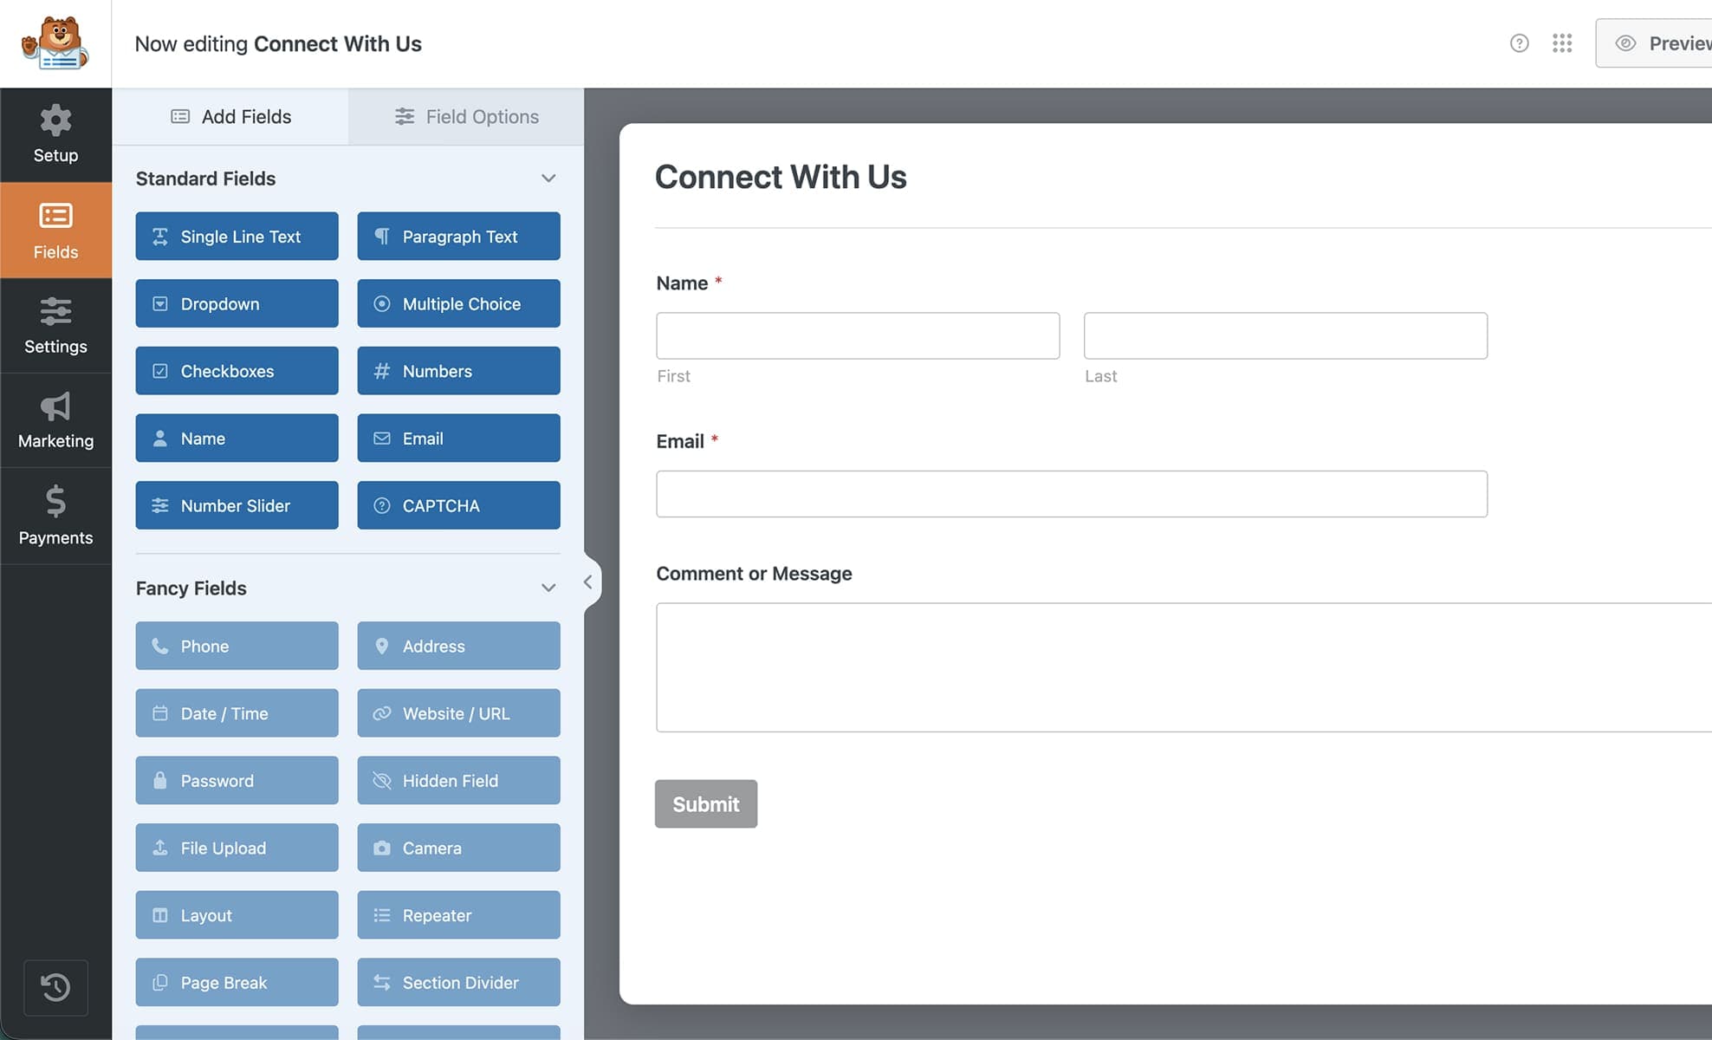Add a Checkboxes field

pyautogui.click(x=237, y=371)
